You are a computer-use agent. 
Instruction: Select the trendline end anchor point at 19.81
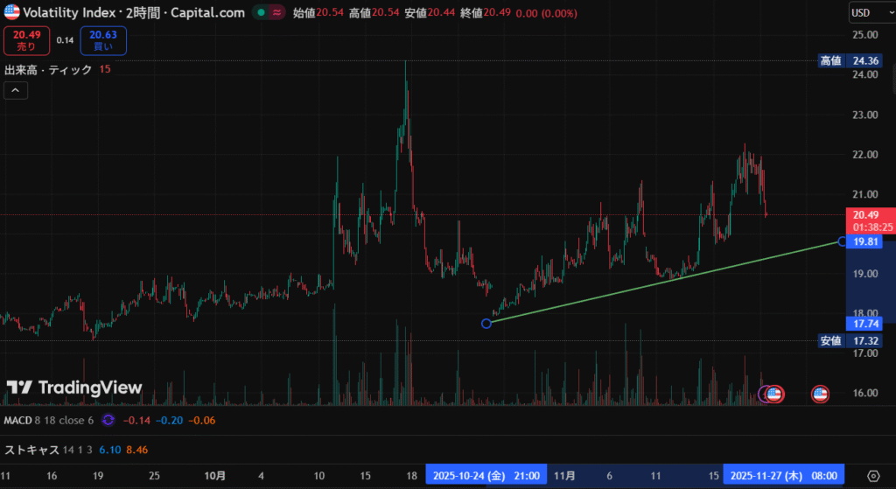(842, 241)
